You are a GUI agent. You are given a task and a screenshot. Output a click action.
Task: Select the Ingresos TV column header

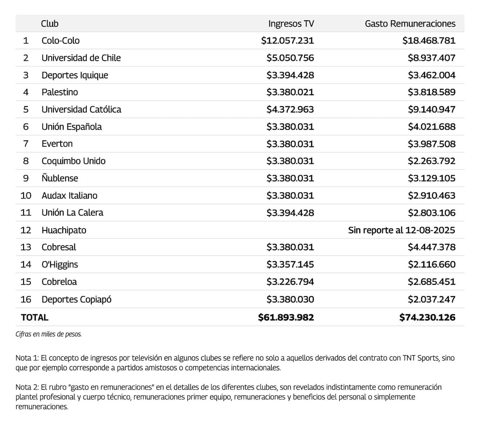tap(291, 24)
